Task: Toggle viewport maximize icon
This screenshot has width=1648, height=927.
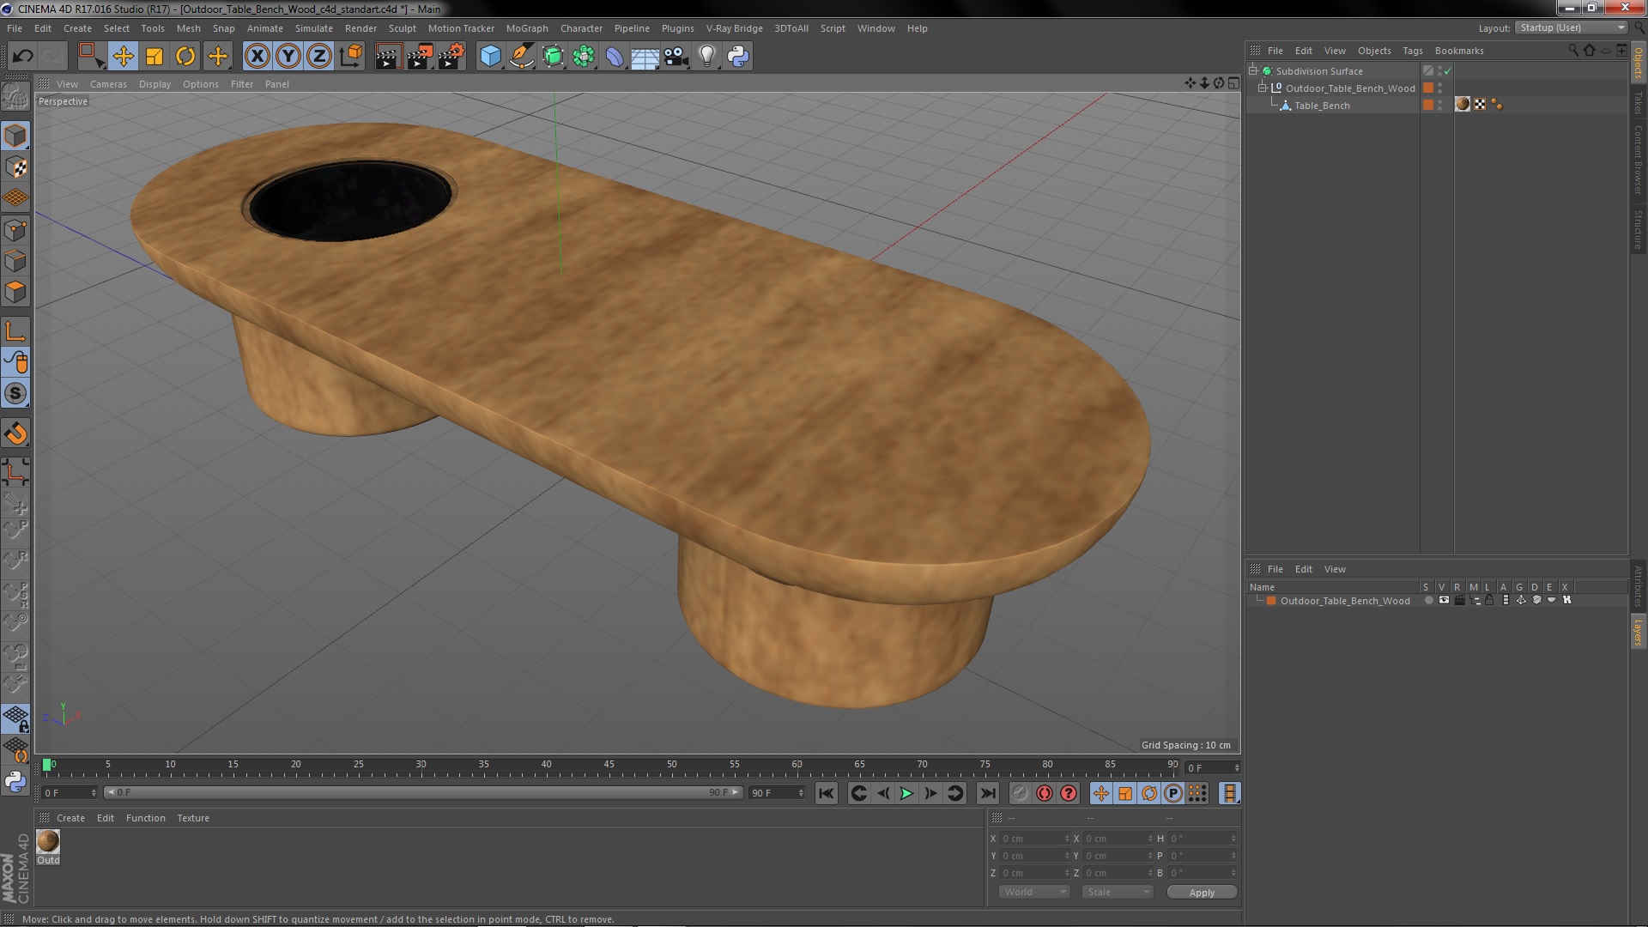Action: 1233,83
